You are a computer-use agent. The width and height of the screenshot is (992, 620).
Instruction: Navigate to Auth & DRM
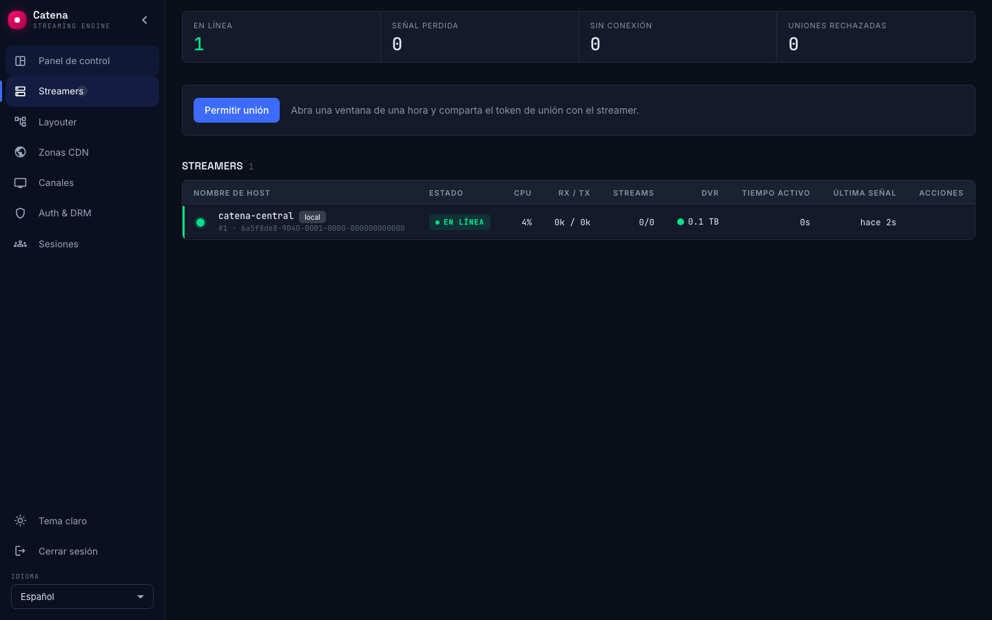click(82, 213)
